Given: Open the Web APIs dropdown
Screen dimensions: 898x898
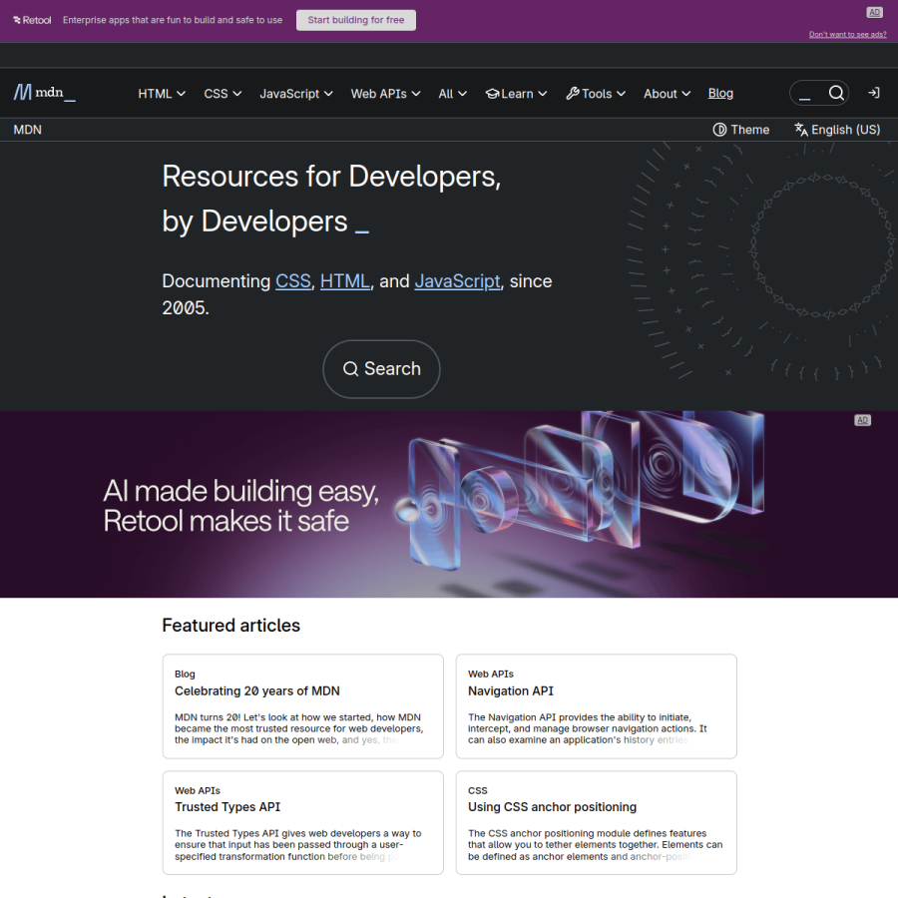Looking at the screenshot, I should (x=385, y=94).
